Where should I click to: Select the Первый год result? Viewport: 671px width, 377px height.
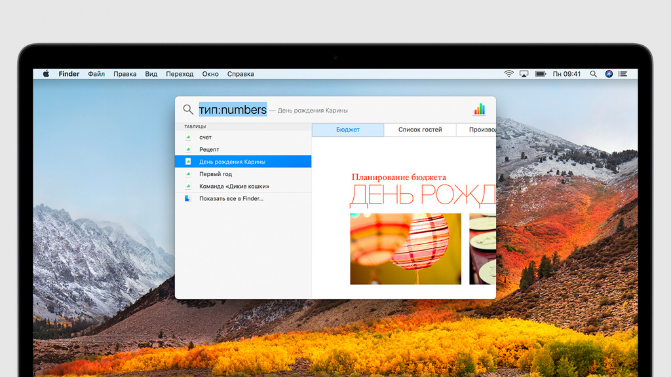click(216, 174)
